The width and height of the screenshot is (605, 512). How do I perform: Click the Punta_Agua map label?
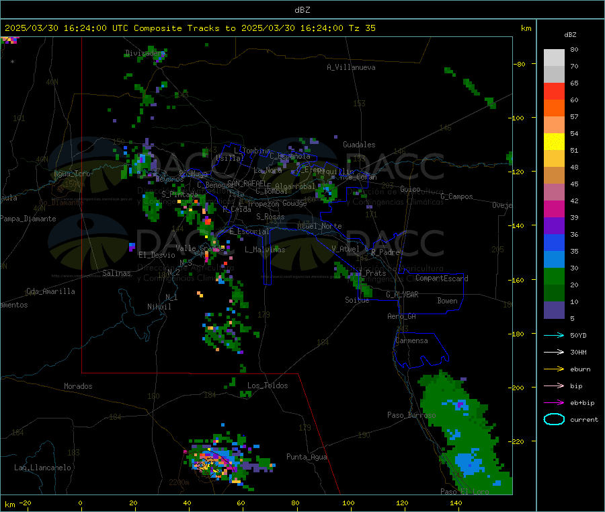tap(307, 457)
